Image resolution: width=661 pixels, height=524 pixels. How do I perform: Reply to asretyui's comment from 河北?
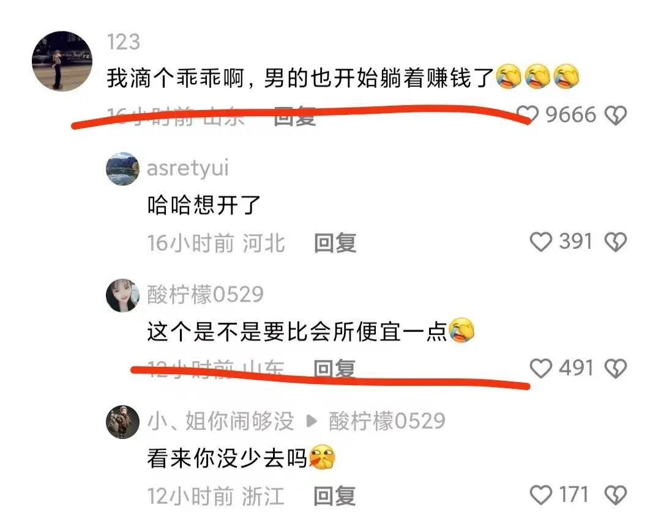pyautogui.click(x=335, y=243)
